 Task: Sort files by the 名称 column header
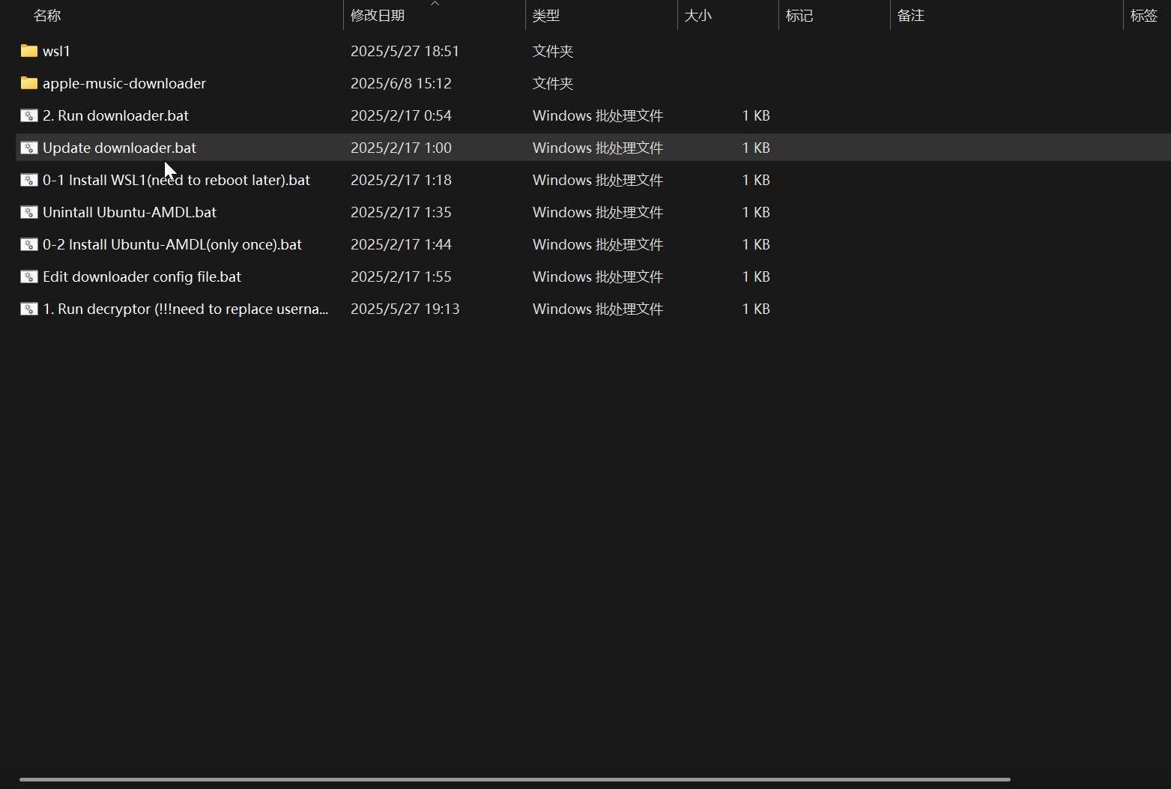(47, 16)
